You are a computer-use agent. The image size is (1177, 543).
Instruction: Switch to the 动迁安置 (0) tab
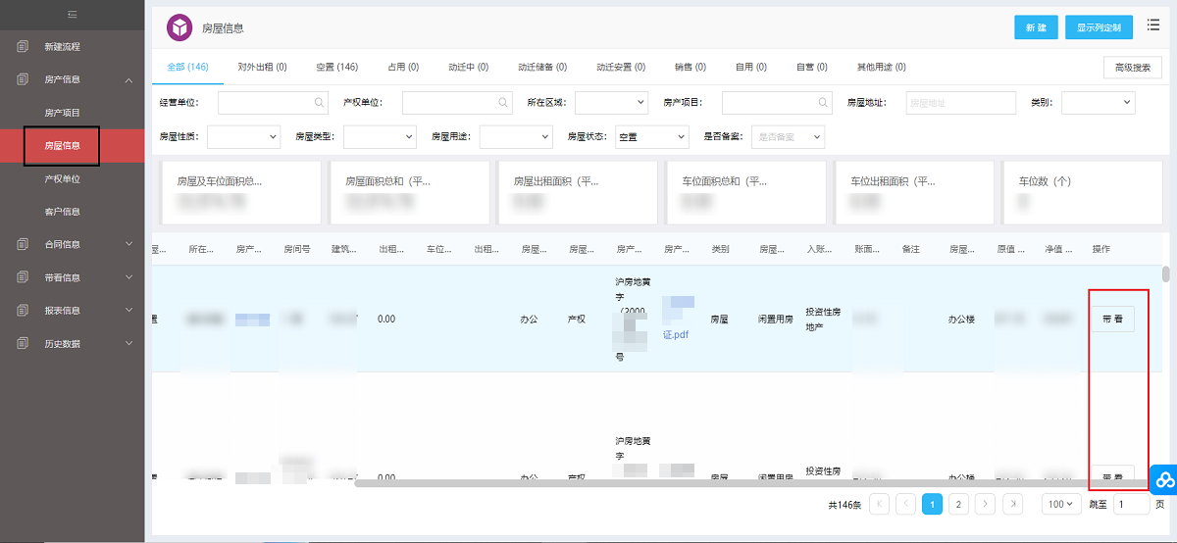(621, 67)
